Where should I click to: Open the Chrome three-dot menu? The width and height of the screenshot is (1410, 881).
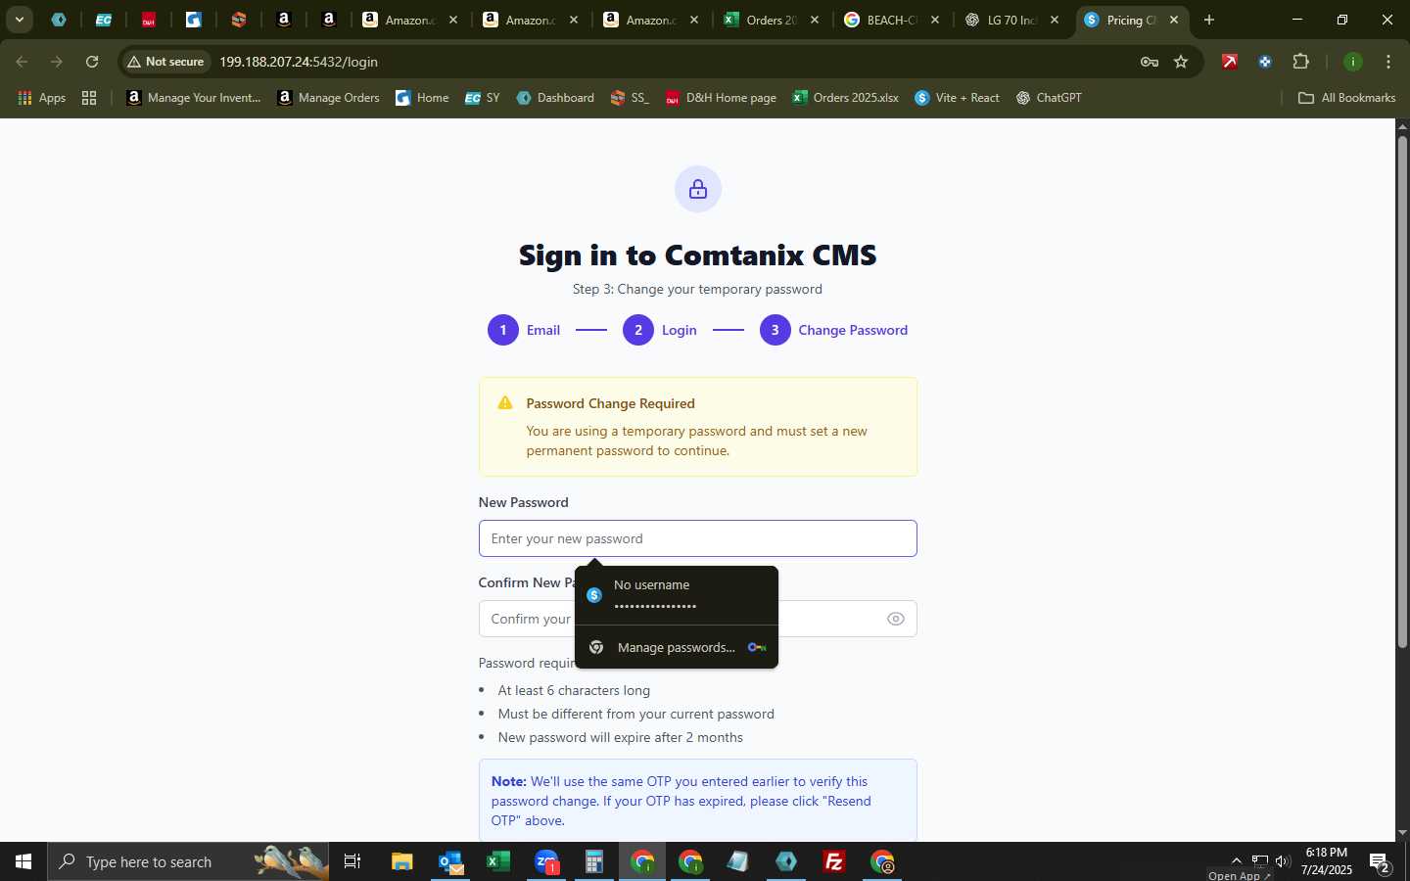click(x=1387, y=62)
